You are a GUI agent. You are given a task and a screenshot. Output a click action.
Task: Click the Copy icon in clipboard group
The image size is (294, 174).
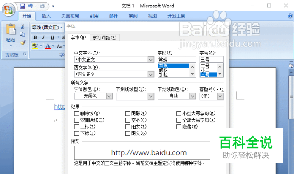pyautogui.click(x=23, y=34)
